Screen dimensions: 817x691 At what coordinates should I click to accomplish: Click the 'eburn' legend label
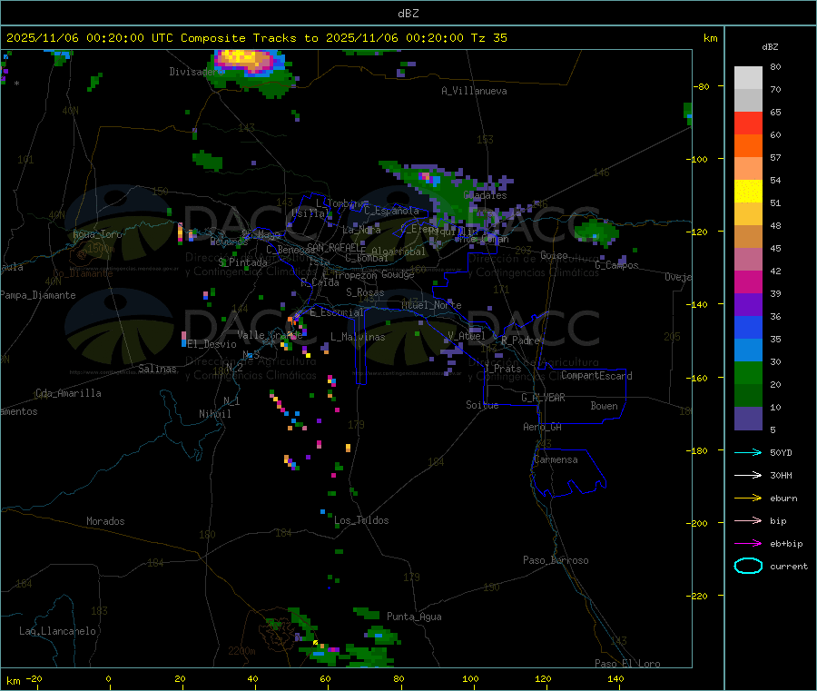783,499
